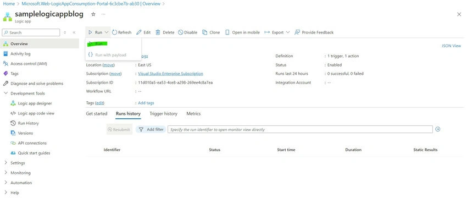
Task: Open Logic app designer
Action: (35, 103)
